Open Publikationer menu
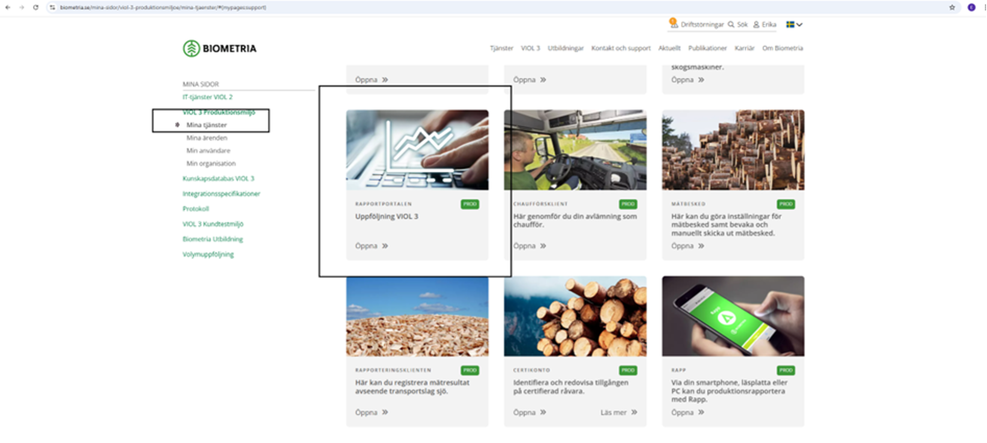 708,48
